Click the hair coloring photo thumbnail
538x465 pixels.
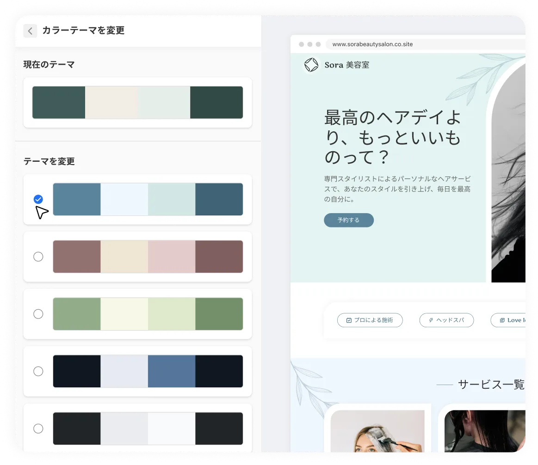tap(377, 434)
